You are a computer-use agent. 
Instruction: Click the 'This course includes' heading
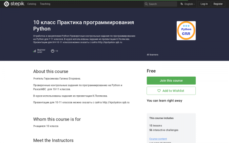[161, 118]
